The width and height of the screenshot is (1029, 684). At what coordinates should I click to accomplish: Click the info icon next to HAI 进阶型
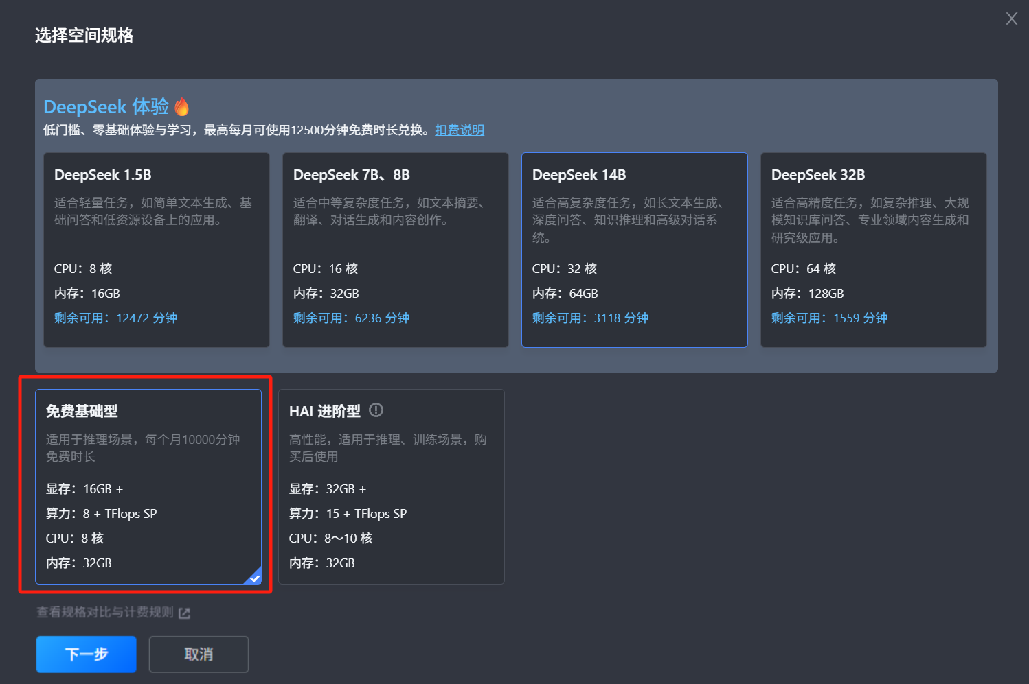click(x=376, y=410)
